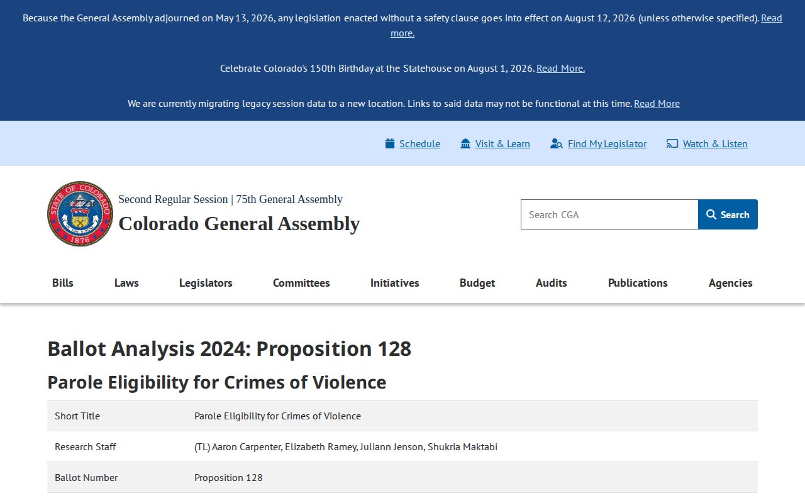Click the Second Regular Session 75th General Assembly text

coord(230,199)
